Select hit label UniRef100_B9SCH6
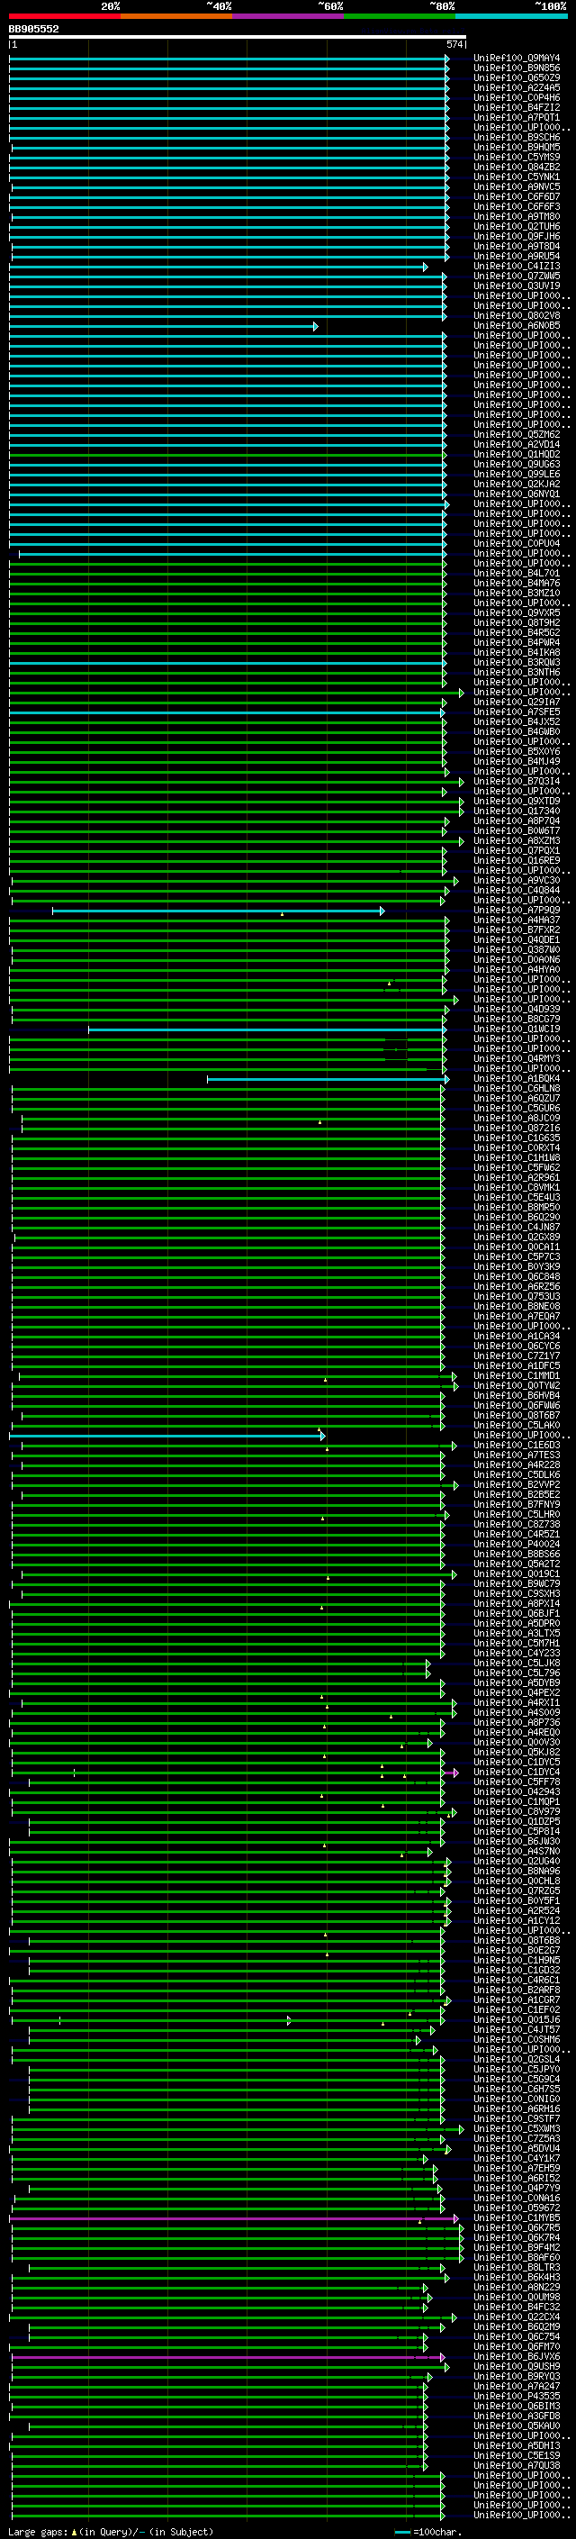Viewport: 576px width, 2539px height. point(517,137)
